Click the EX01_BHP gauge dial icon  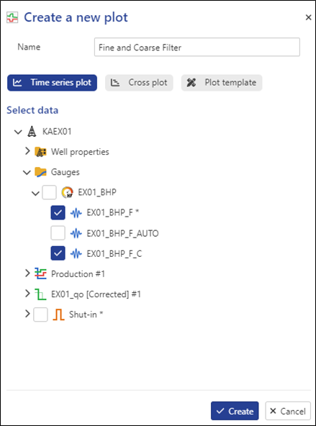tap(67, 192)
